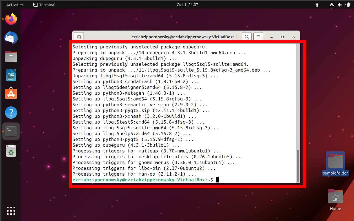Open the Files application

11,56
